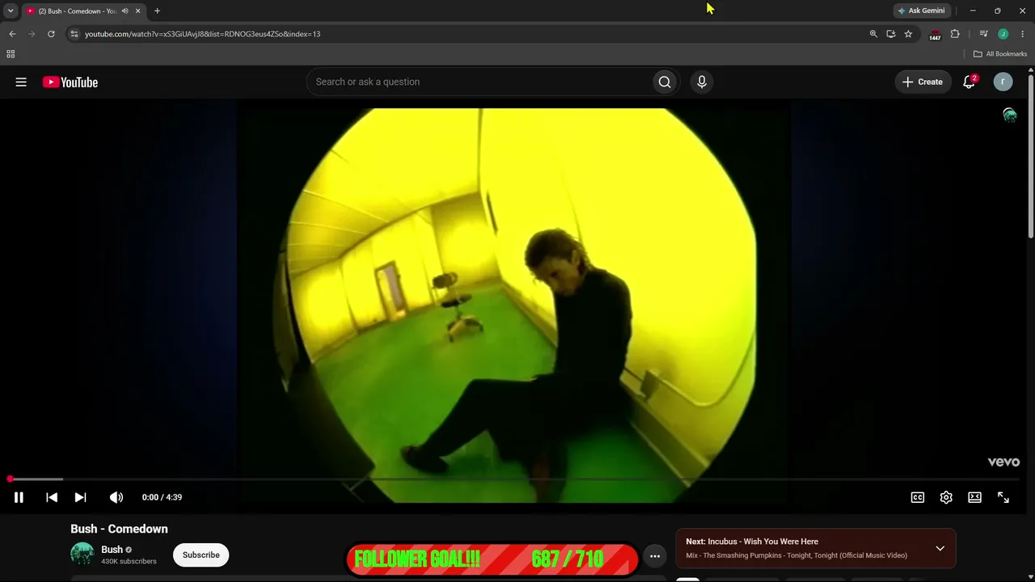The height and width of the screenshot is (582, 1035).
Task: View site information for youtube.com
Action: click(74, 34)
